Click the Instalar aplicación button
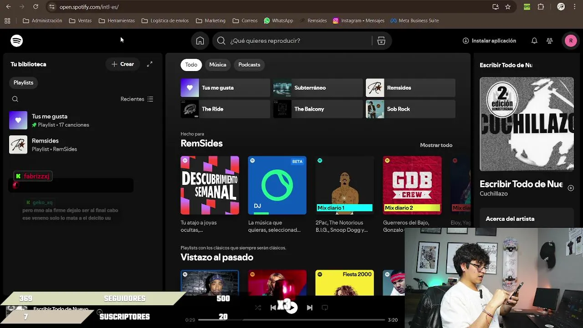This screenshot has width=583, height=328. [489, 41]
